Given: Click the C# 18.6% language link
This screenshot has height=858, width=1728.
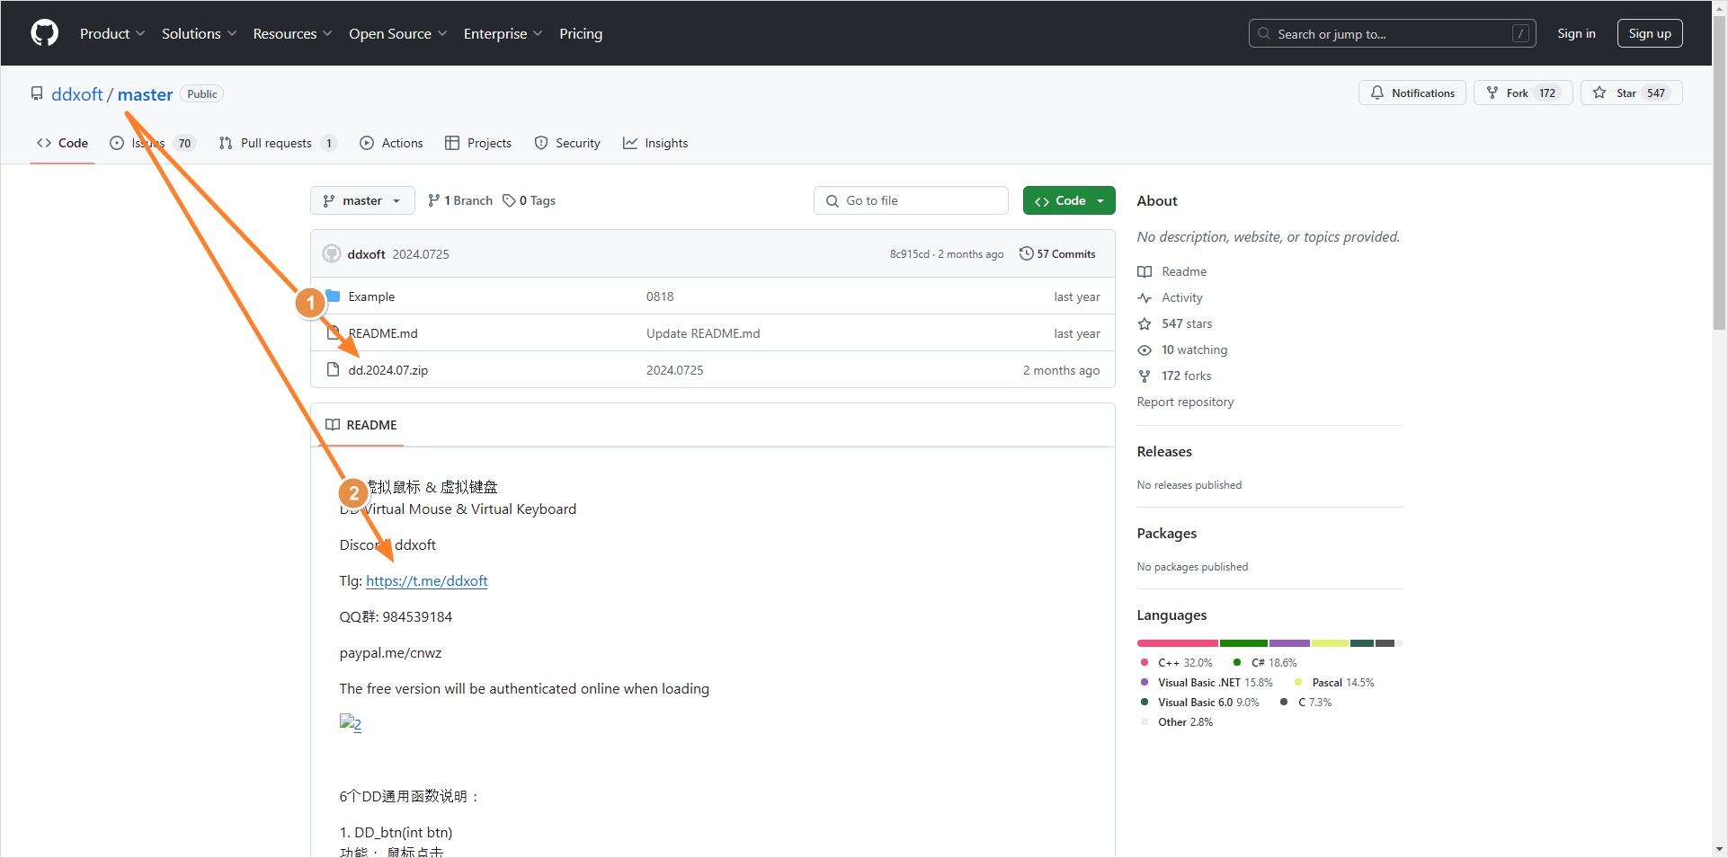Looking at the screenshot, I should [x=1265, y=663].
